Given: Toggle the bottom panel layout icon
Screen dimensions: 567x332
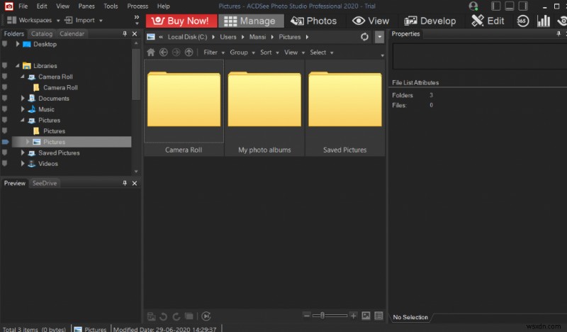Looking at the screenshot, I should pyautogui.click(x=510, y=6).
